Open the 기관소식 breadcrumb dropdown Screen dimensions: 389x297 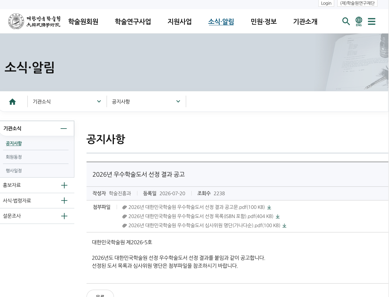coord(67,101)
